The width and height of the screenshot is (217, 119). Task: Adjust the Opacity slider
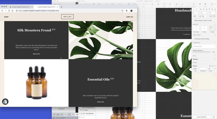tap(201, 52)
